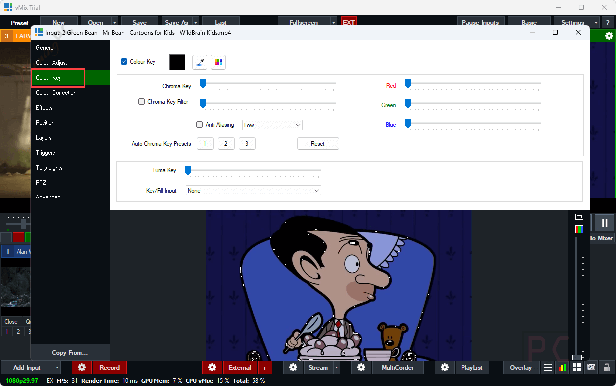Switch to the General tab
Viewport: 616px width, 386px height.
tap(70, 48)
